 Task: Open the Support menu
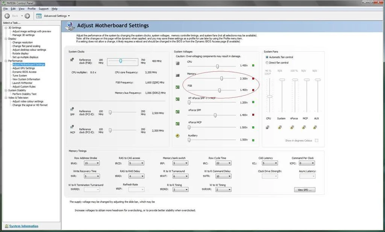(x=44, y=9)
